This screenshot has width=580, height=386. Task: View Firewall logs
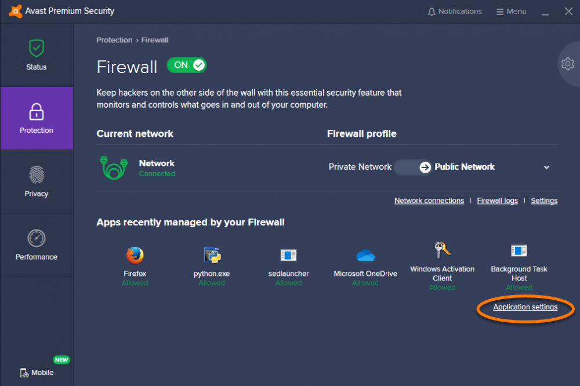click(x=497, y=201)
